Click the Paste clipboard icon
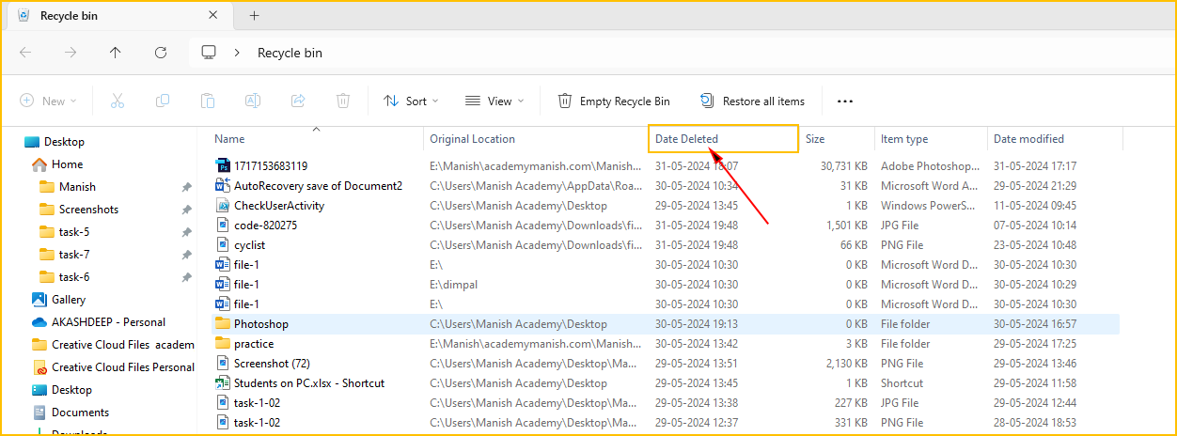The image size is (1177, 436). pos(208,101)
